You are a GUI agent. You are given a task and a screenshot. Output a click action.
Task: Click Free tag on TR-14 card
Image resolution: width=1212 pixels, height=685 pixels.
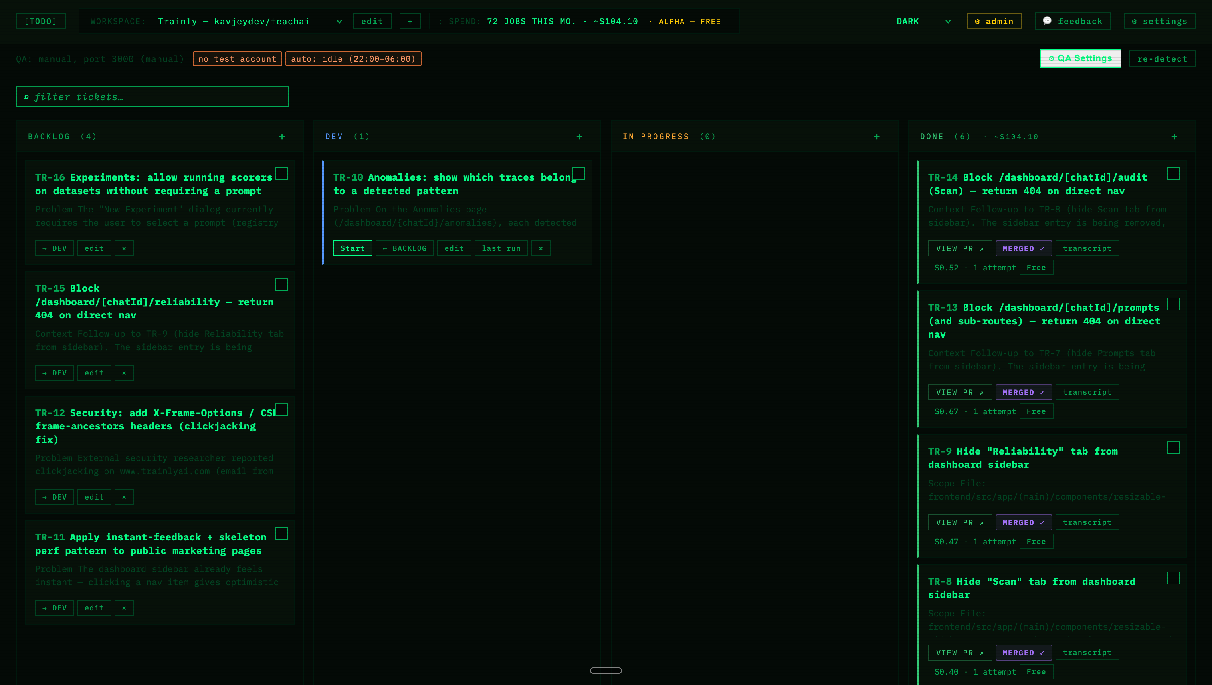point(1036,268)
